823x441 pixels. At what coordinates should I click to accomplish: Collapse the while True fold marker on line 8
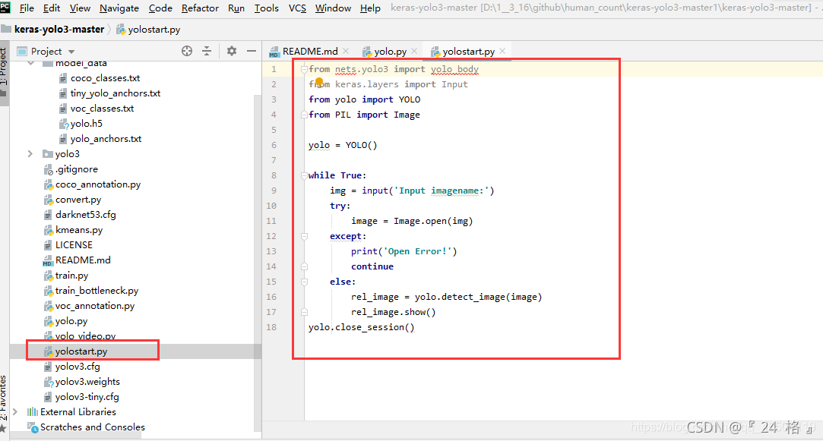[x=304, y=175]
